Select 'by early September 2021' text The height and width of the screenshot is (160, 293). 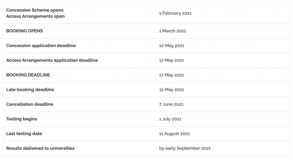185,148
